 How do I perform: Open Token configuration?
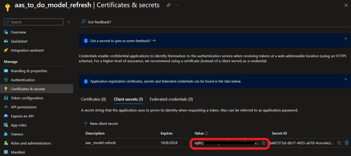click(x=27, y=98)
